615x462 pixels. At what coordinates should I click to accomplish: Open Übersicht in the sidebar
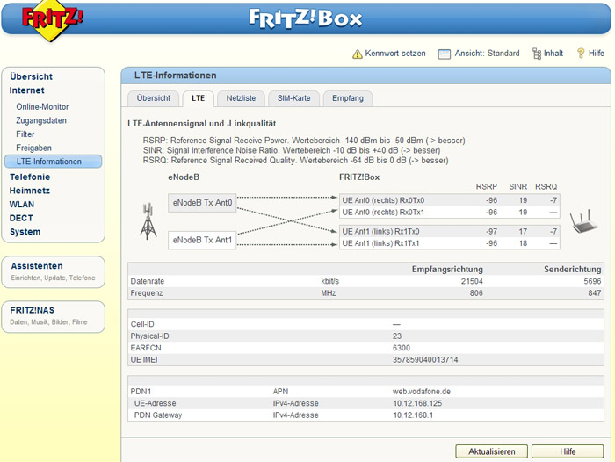[x=31, y=76]
